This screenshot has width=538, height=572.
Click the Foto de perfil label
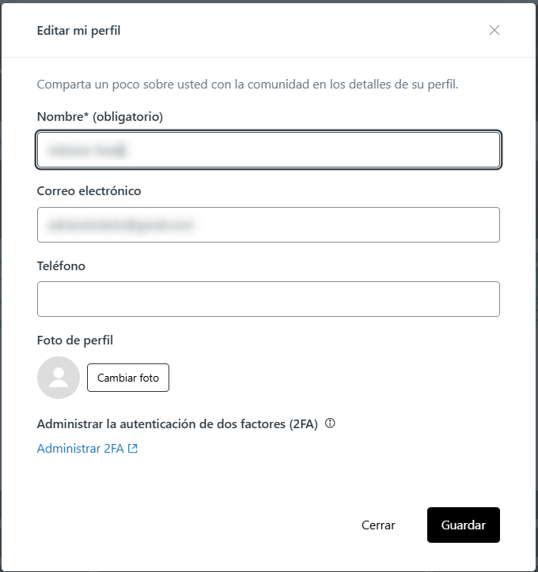pos(75,341)
